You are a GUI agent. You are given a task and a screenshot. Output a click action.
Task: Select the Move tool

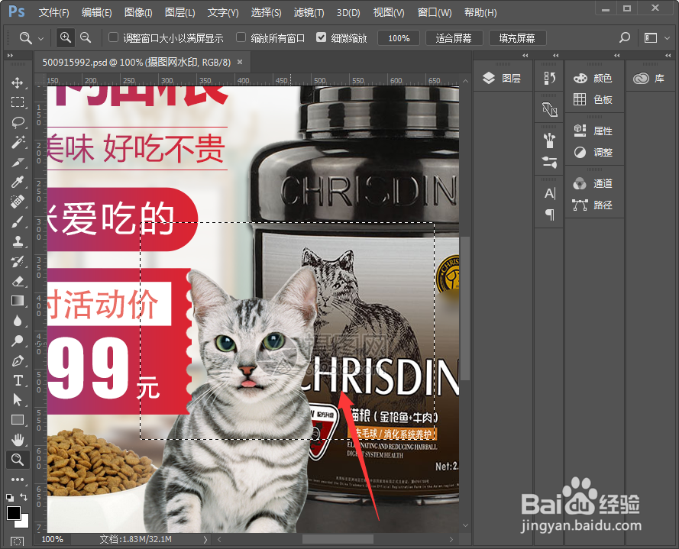click(17, 82)
